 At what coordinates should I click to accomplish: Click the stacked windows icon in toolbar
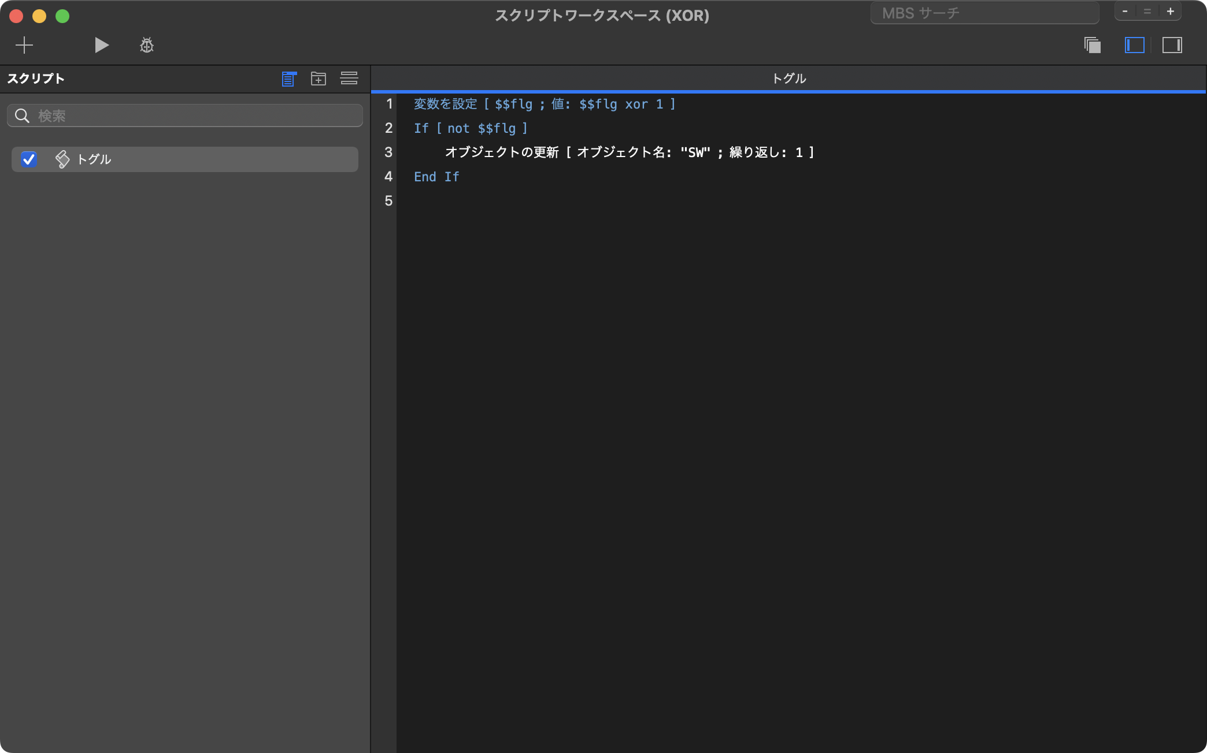pos(1093,45)
